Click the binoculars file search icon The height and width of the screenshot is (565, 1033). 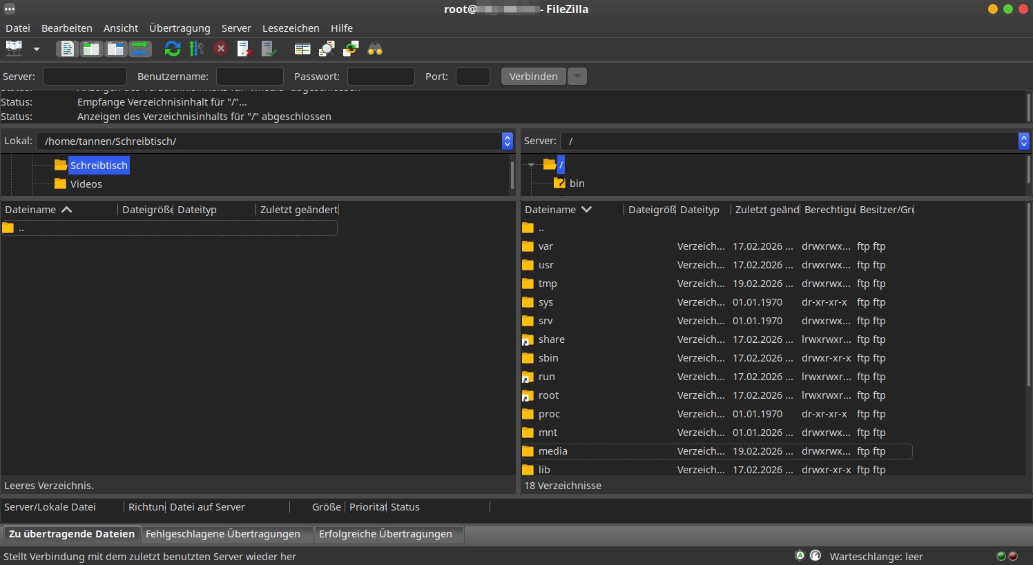tap(375, 48)
